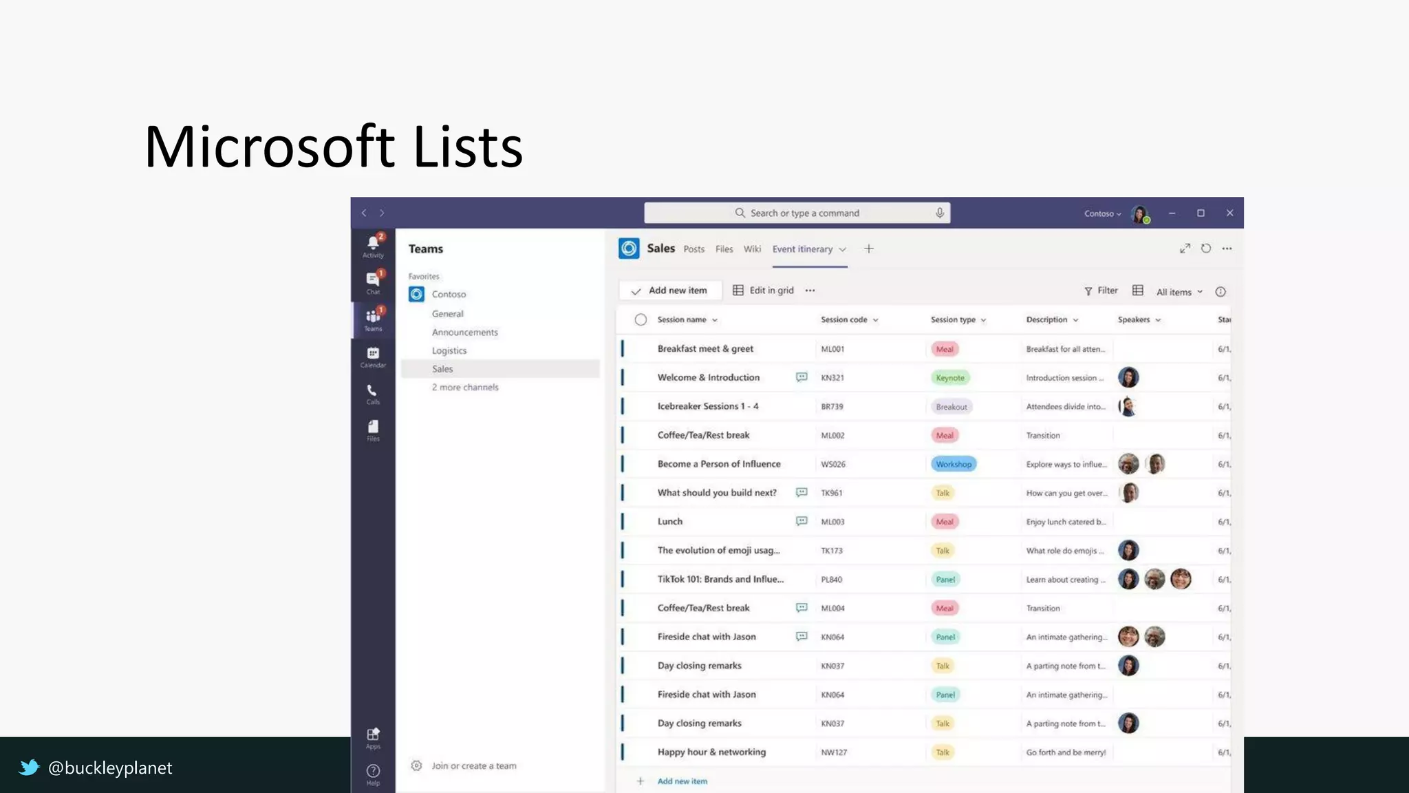
Task: Expand 2 more channels
Action: point(465,387)
